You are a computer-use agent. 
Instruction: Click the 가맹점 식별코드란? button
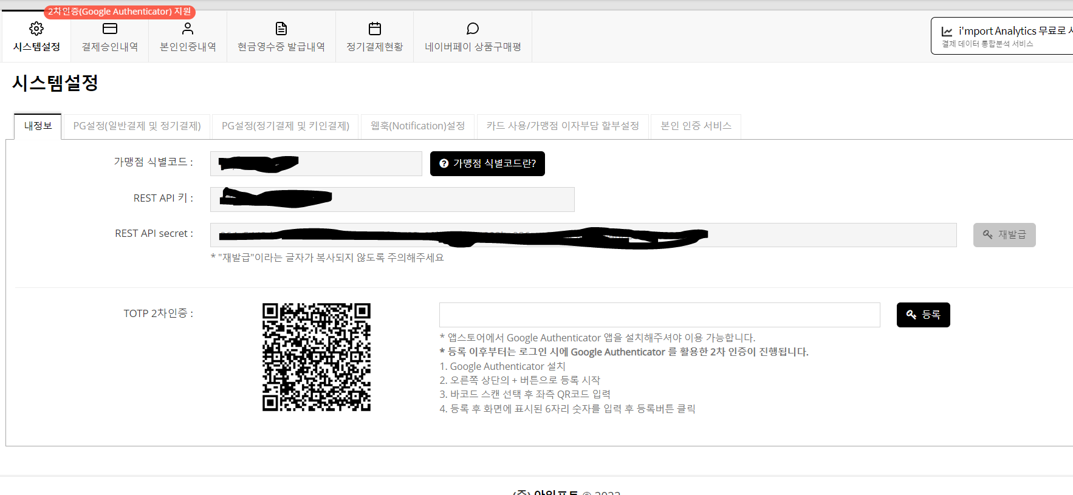(x=487, y=163)
